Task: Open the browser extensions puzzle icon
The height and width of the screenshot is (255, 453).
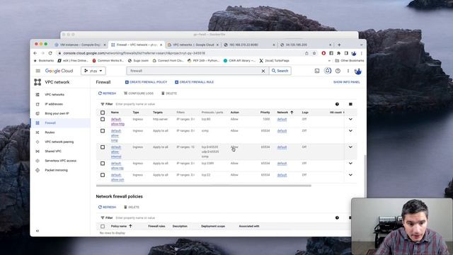Action: point(338,53)
